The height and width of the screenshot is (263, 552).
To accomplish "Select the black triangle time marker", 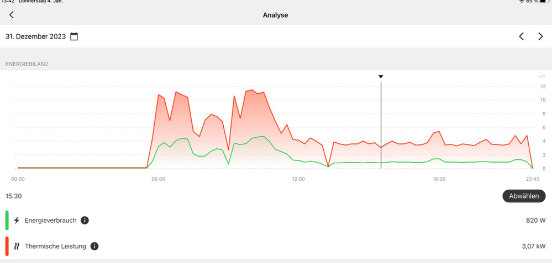I will pos(381,77).
